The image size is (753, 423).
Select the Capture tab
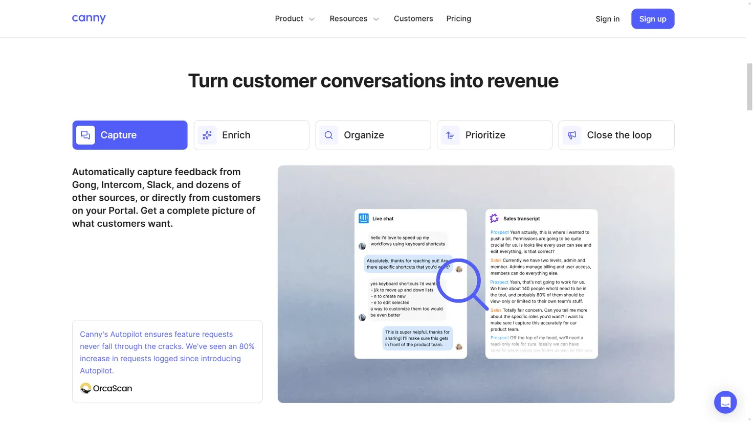click(130, 135)
